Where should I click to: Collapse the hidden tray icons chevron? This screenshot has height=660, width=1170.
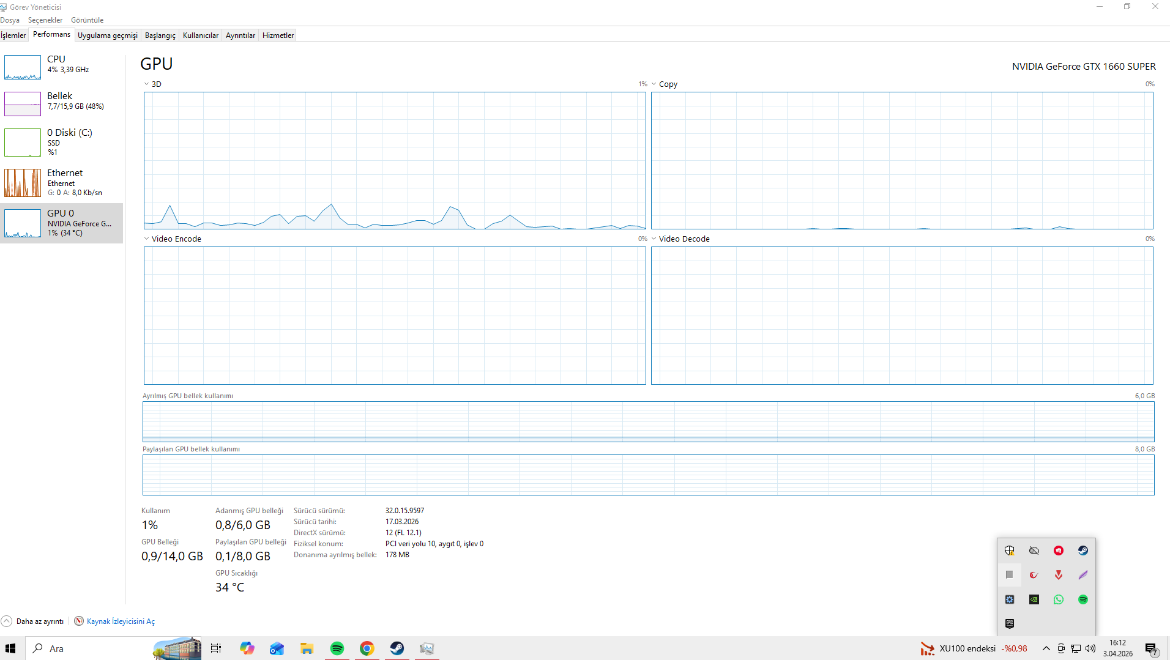(1046, 648)
